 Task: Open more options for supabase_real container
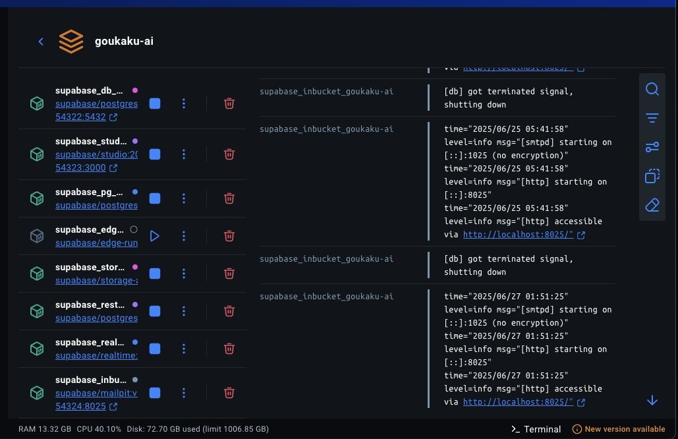[x=184, y=349]
